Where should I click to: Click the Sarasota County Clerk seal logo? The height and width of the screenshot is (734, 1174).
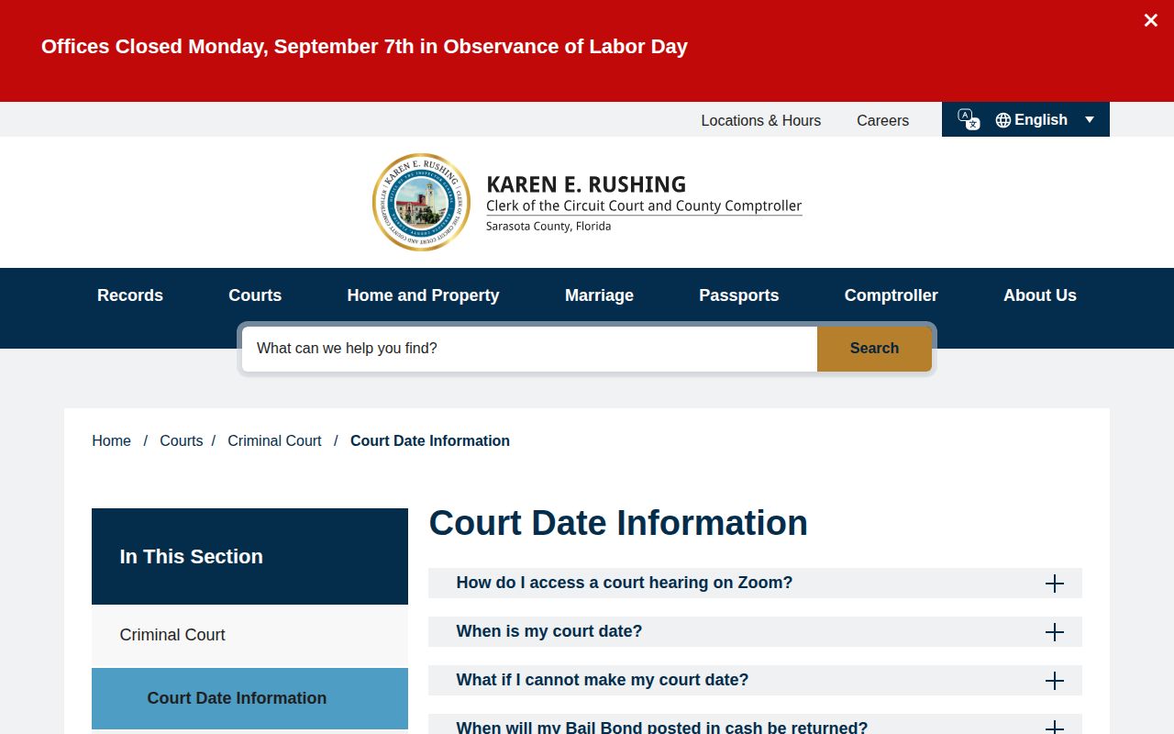click(x=421, y=202)
